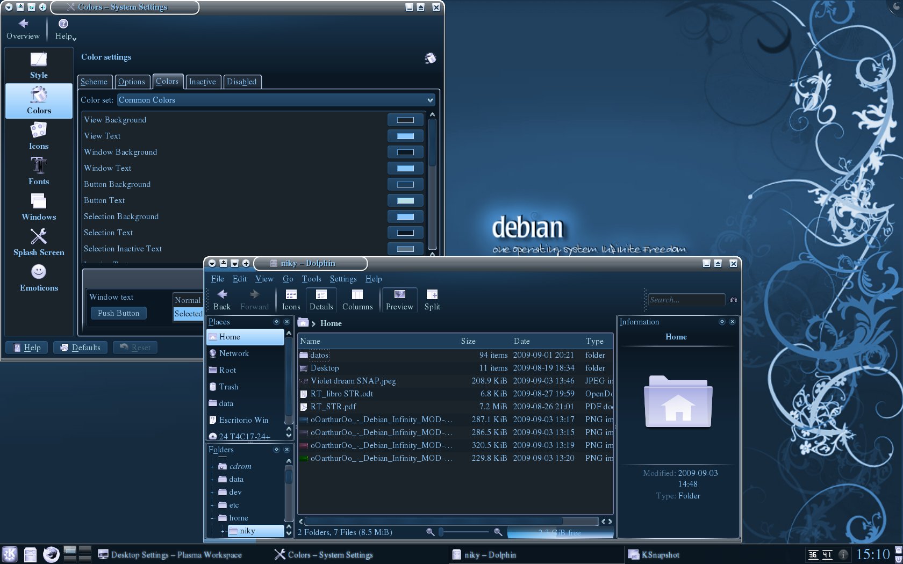Image resolution: width=903 pixels, height=564 pixels.
Task: Open the Icons settings in sidebar
Action: pyautogui.click(x=39, y=136)
